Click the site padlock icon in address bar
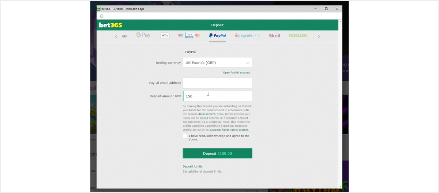 [x=102, y=16]
